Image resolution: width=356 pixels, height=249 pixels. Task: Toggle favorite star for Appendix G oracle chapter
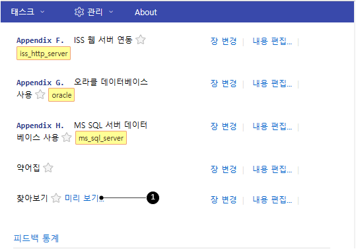(x=40, y=94)
